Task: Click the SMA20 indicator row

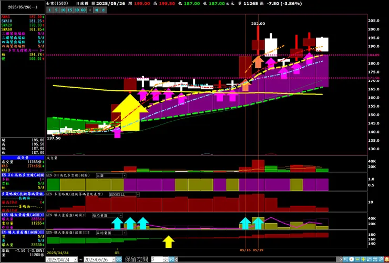Action: (23, 25)
